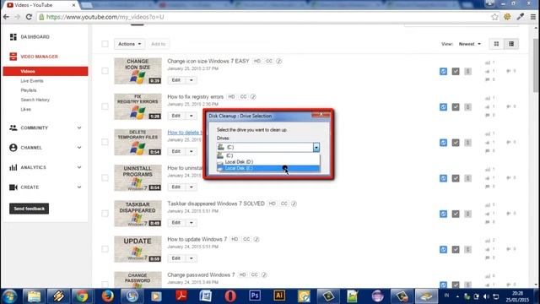The height and width of the screenshot is (304, 540).
Task: Switch to list view
Action: tap(511, 44)
